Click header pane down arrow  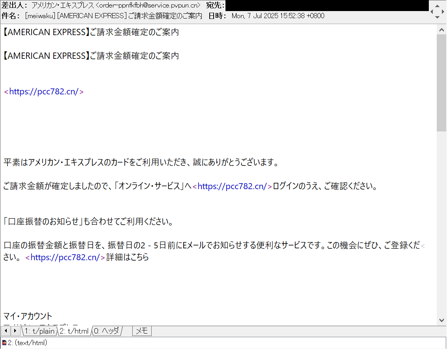[437, 17]
